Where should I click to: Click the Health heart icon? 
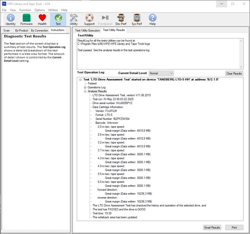42,19
